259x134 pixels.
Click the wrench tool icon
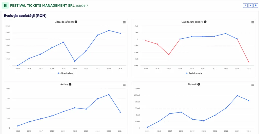(x=245, y=6)
